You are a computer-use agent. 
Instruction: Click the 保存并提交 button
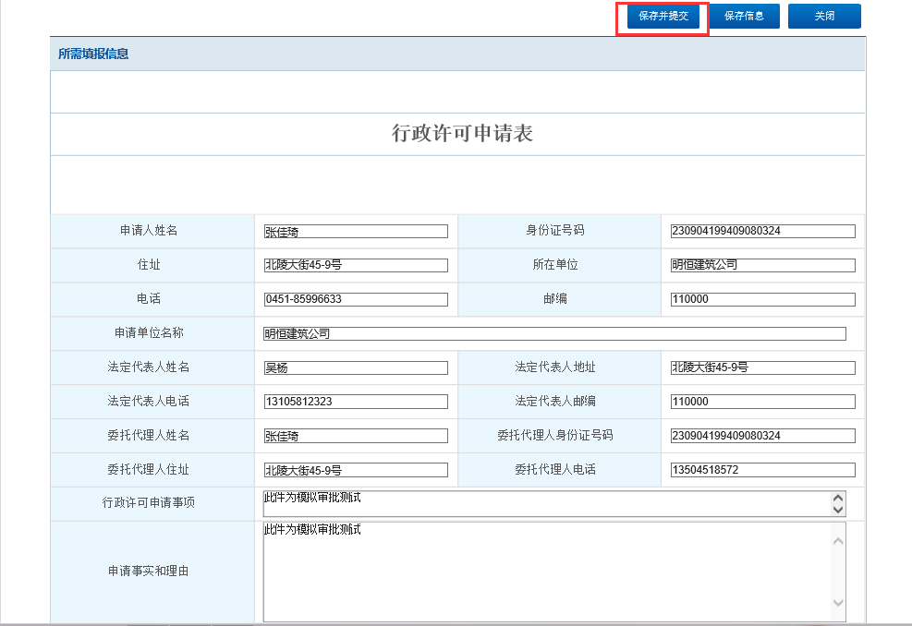click(x=663, y=17)
